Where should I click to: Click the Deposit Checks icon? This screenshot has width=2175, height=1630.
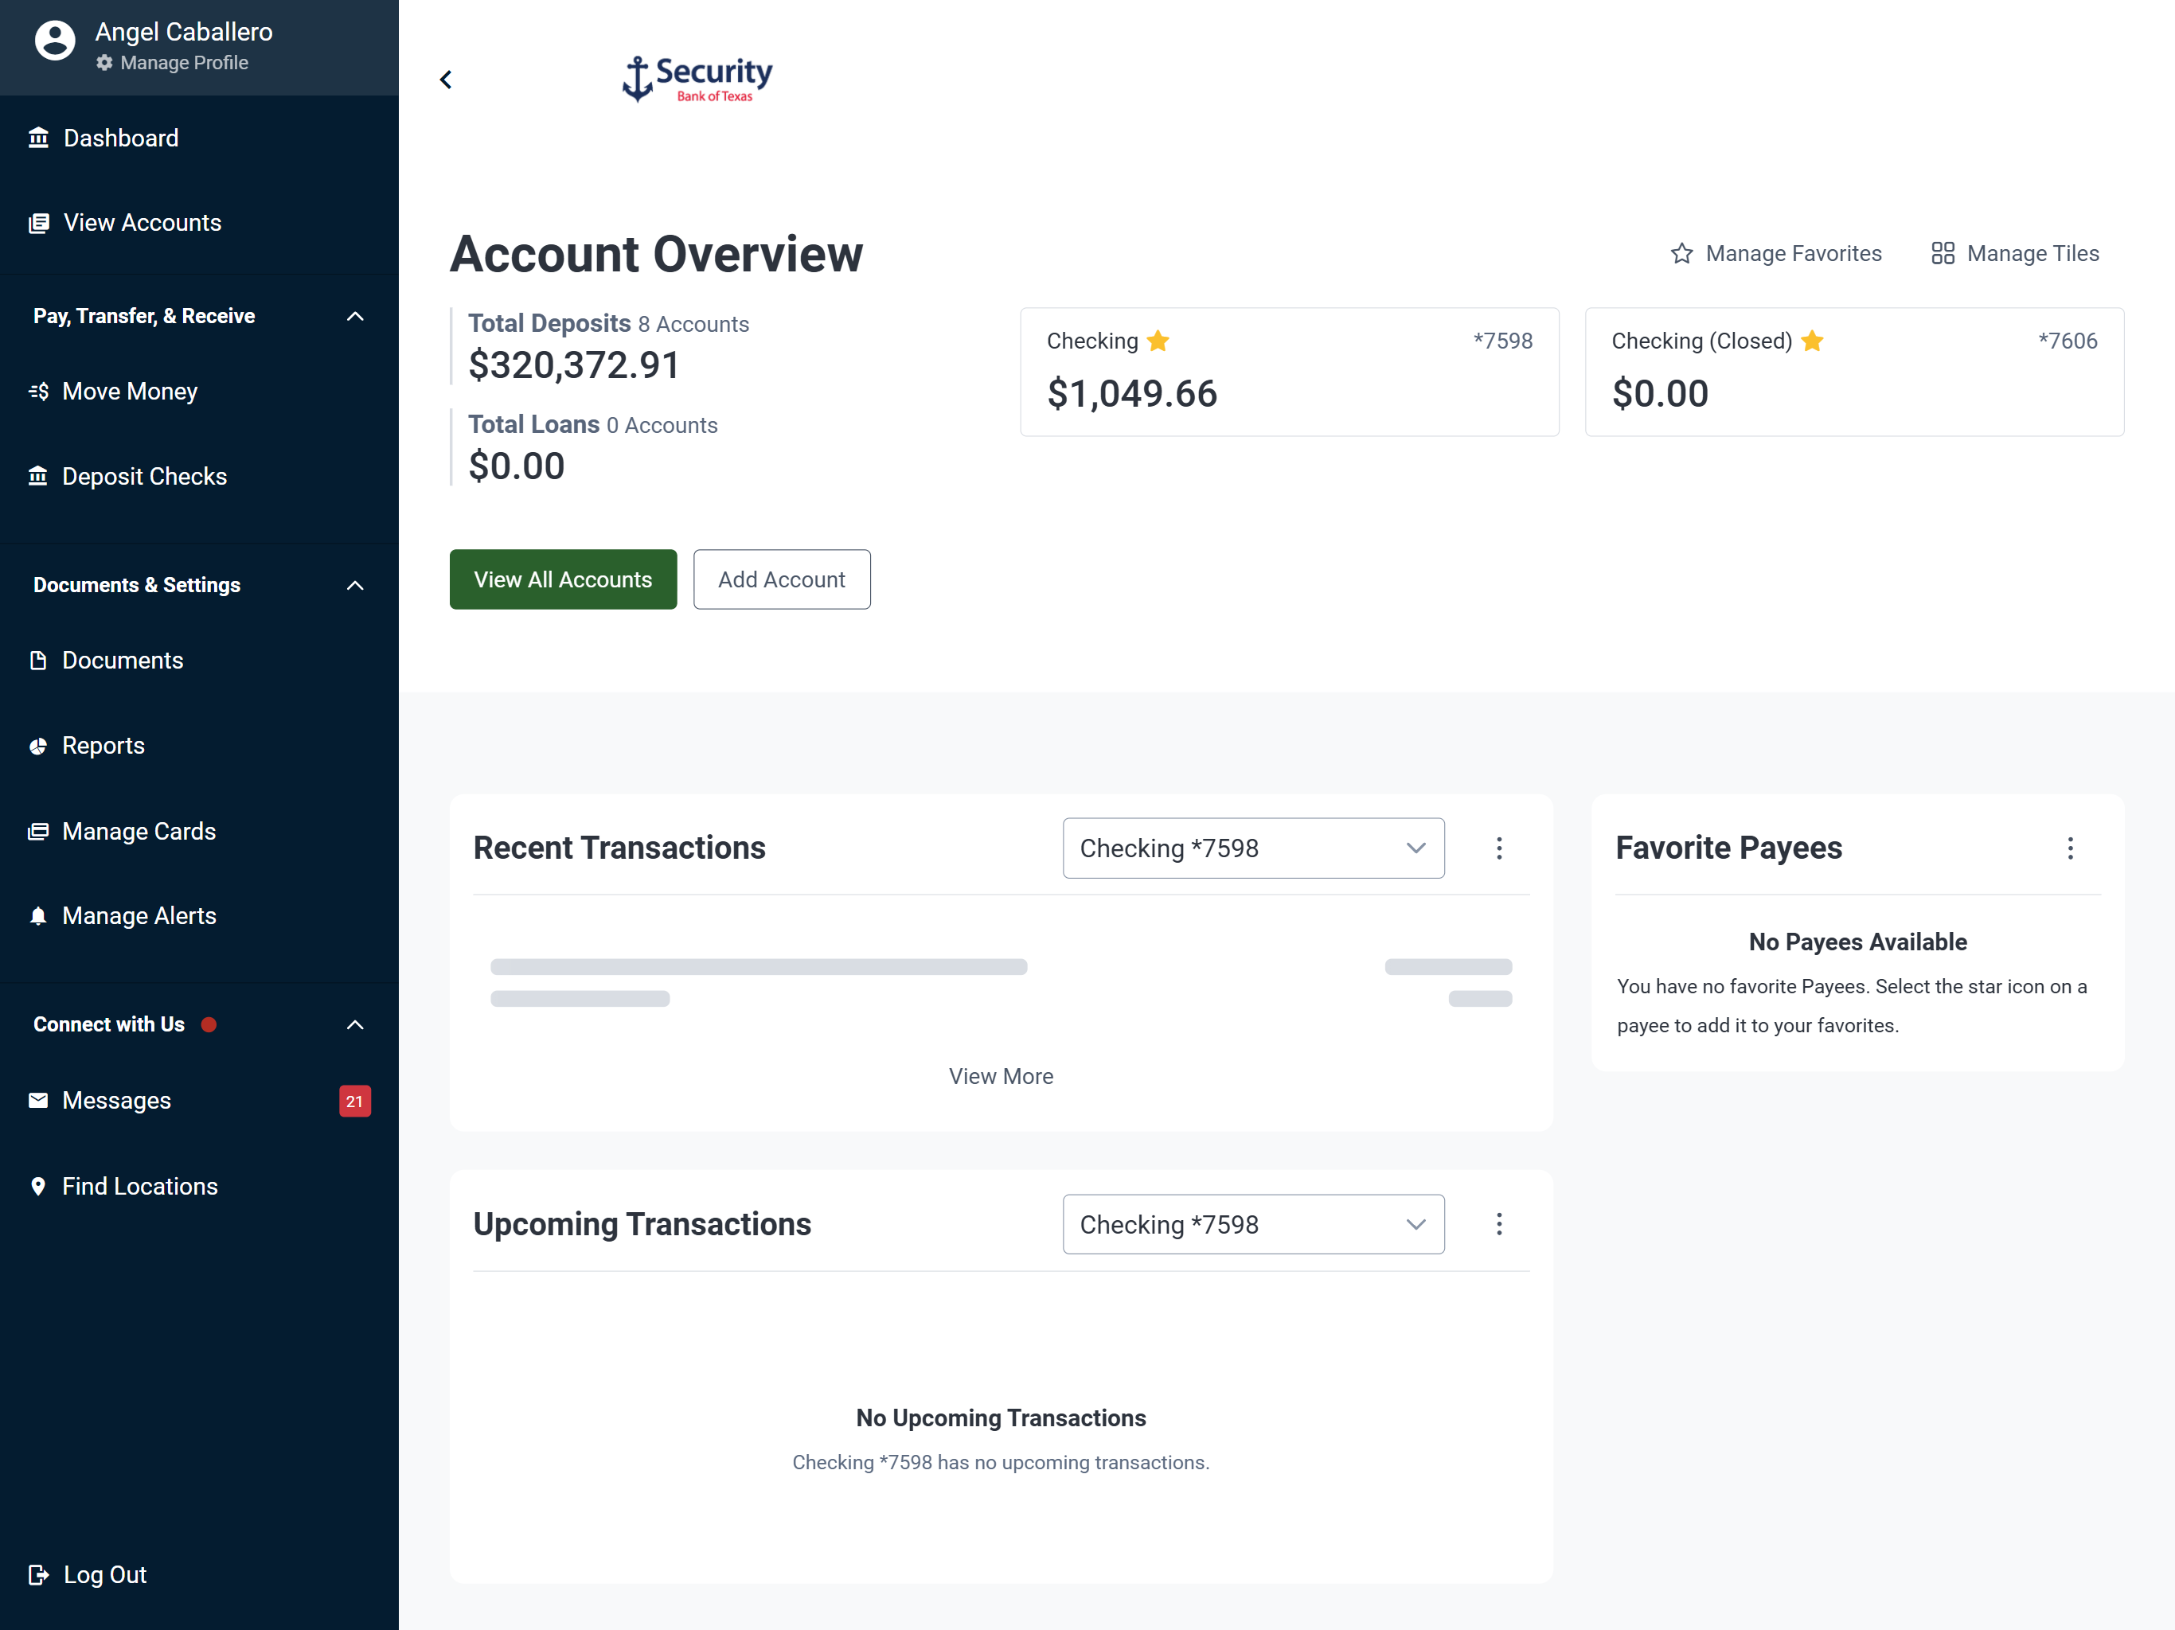(38, 477)
